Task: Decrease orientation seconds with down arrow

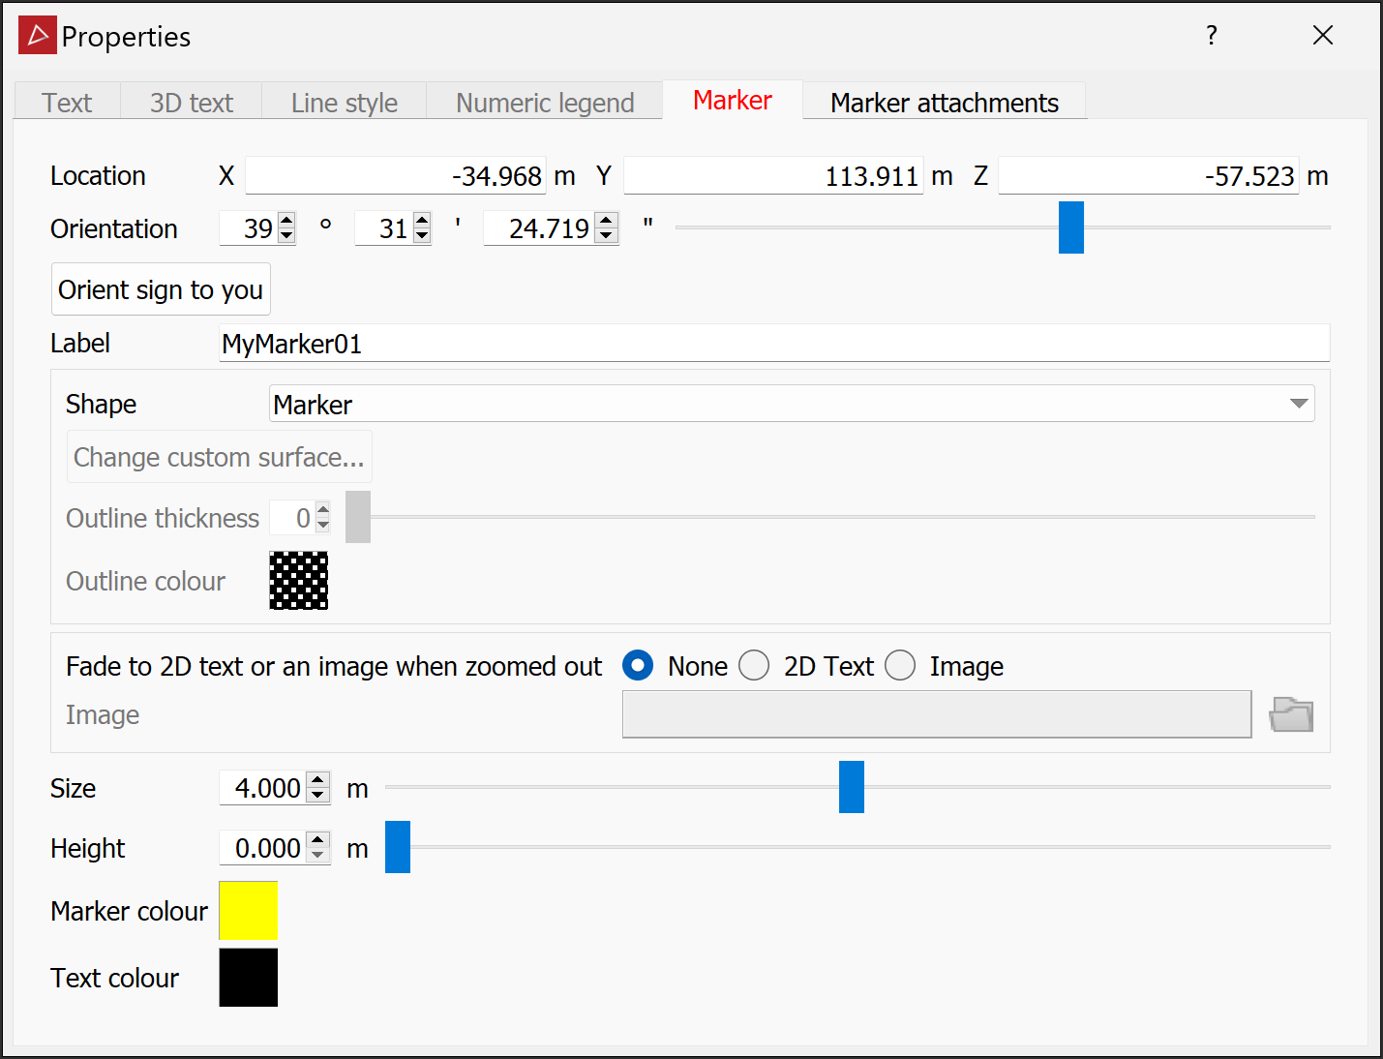Action: [607, 236]
